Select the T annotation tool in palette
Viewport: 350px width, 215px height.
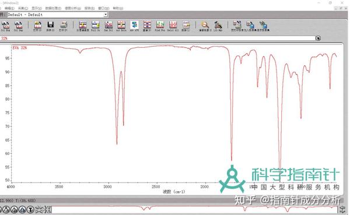click(x=30, y=210)
